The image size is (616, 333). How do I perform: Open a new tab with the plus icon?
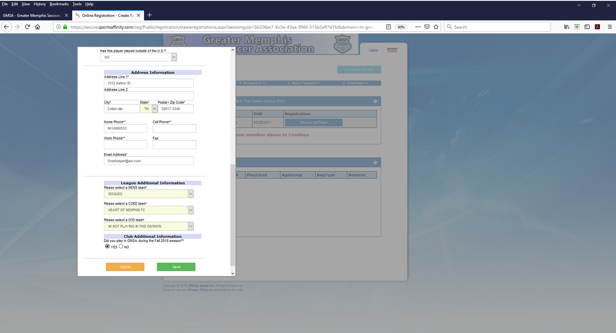[149, 15]
